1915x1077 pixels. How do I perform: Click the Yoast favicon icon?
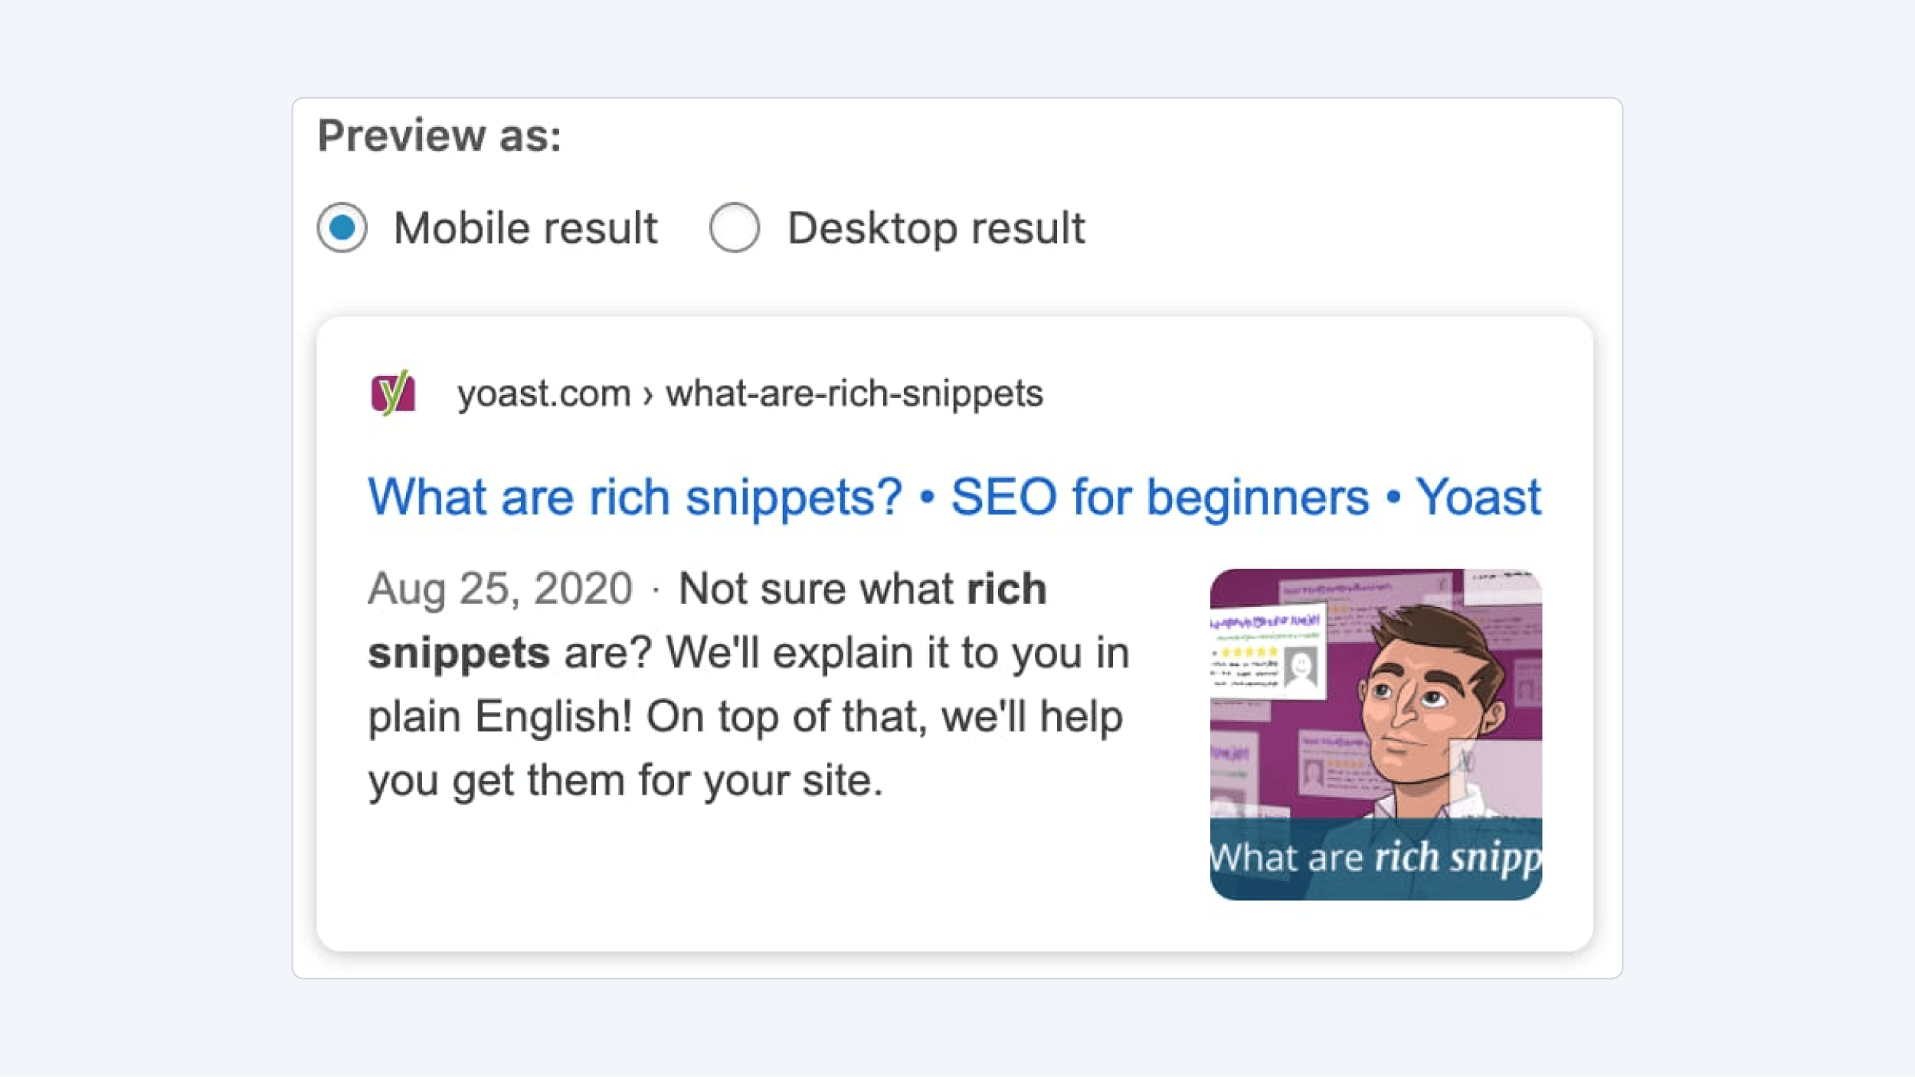tap(393, 393)
